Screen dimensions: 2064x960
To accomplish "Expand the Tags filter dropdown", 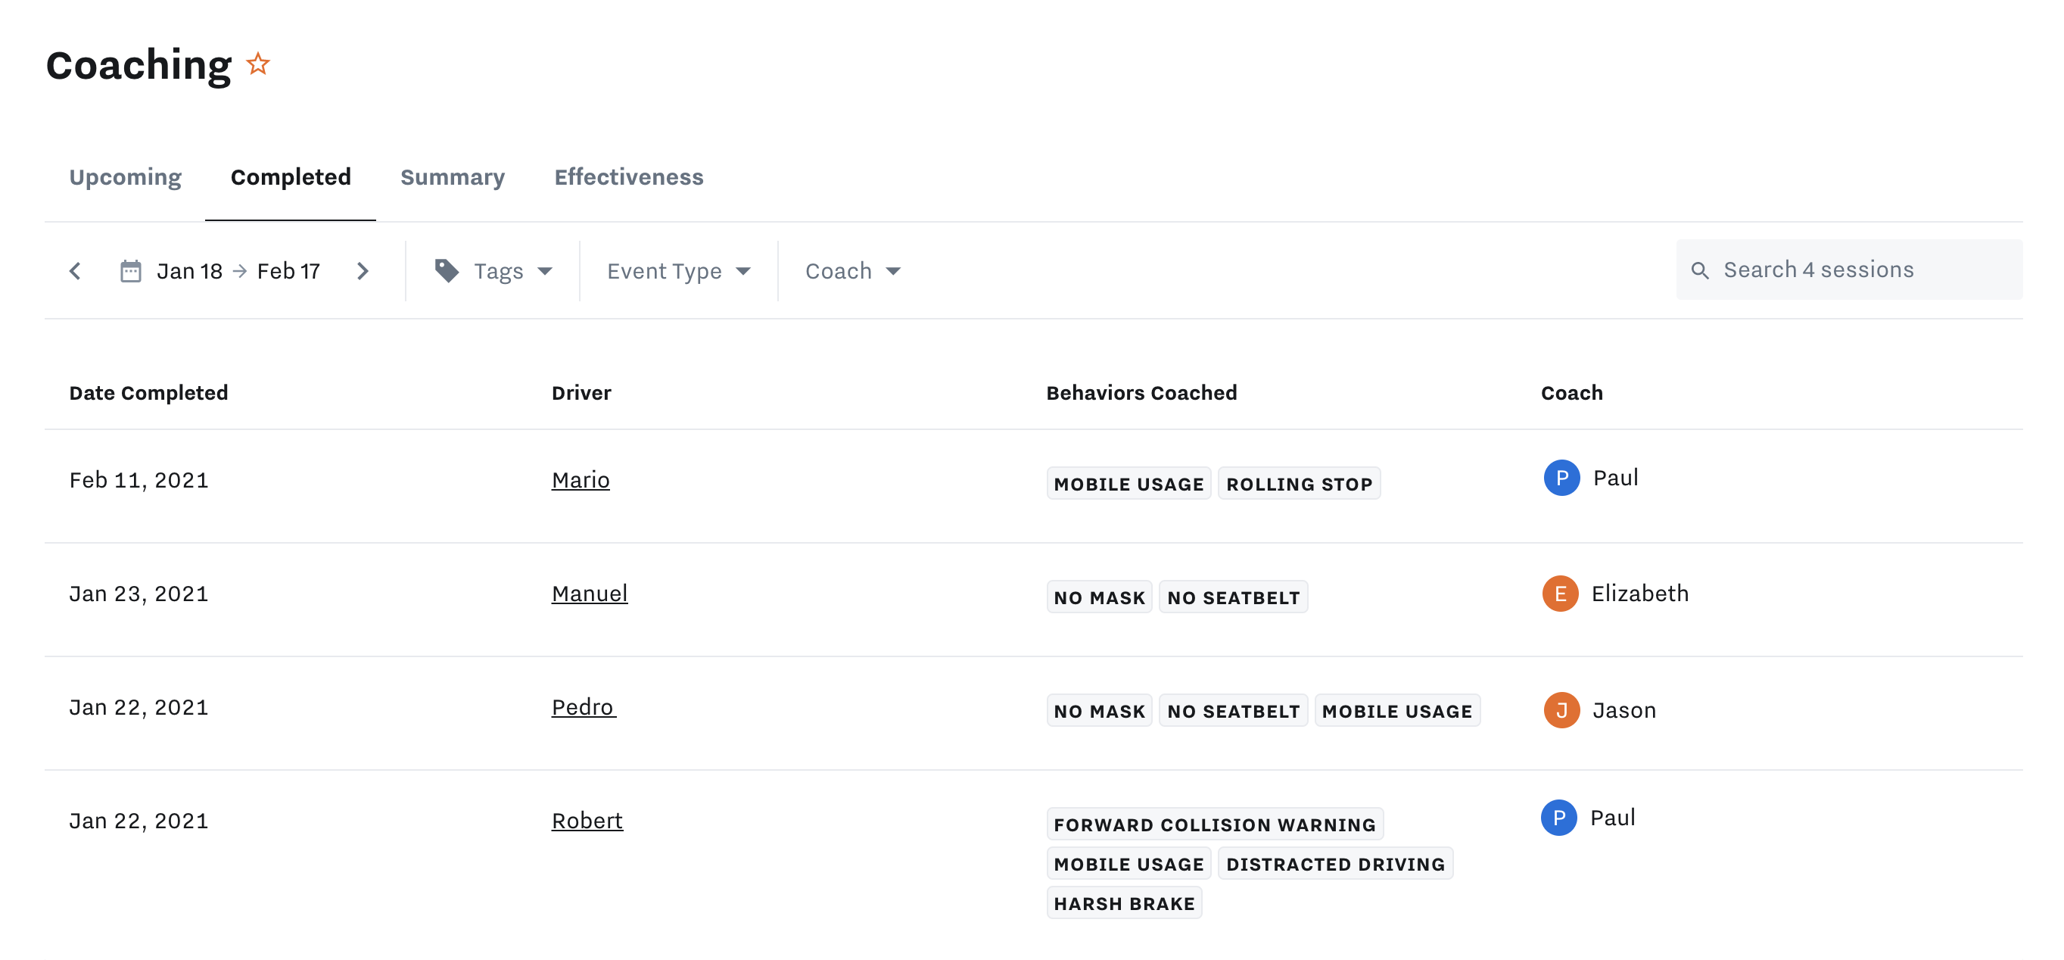I will click(513, 271).
